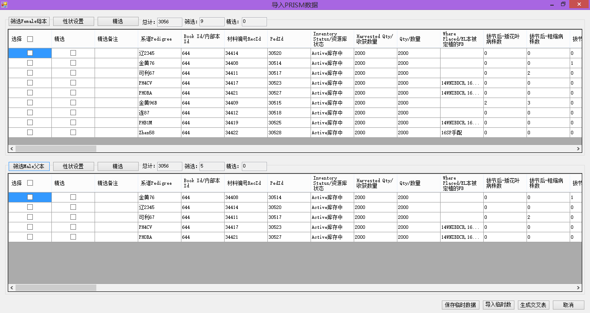590x313 pixels.
Task: Click 保存临时数据 button
Action: [x=460, y=305]
